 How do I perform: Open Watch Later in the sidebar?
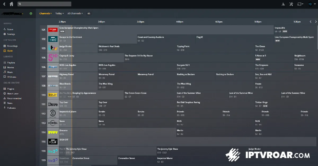point(13,94)
